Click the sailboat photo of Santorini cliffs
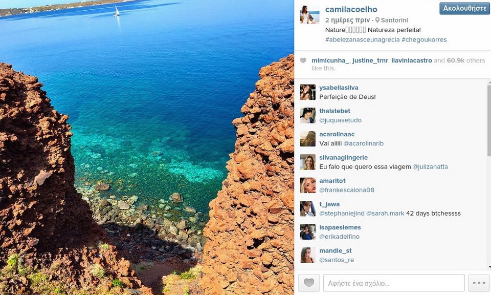The width and height of the screenshot is (491, 295). [147, 147]
